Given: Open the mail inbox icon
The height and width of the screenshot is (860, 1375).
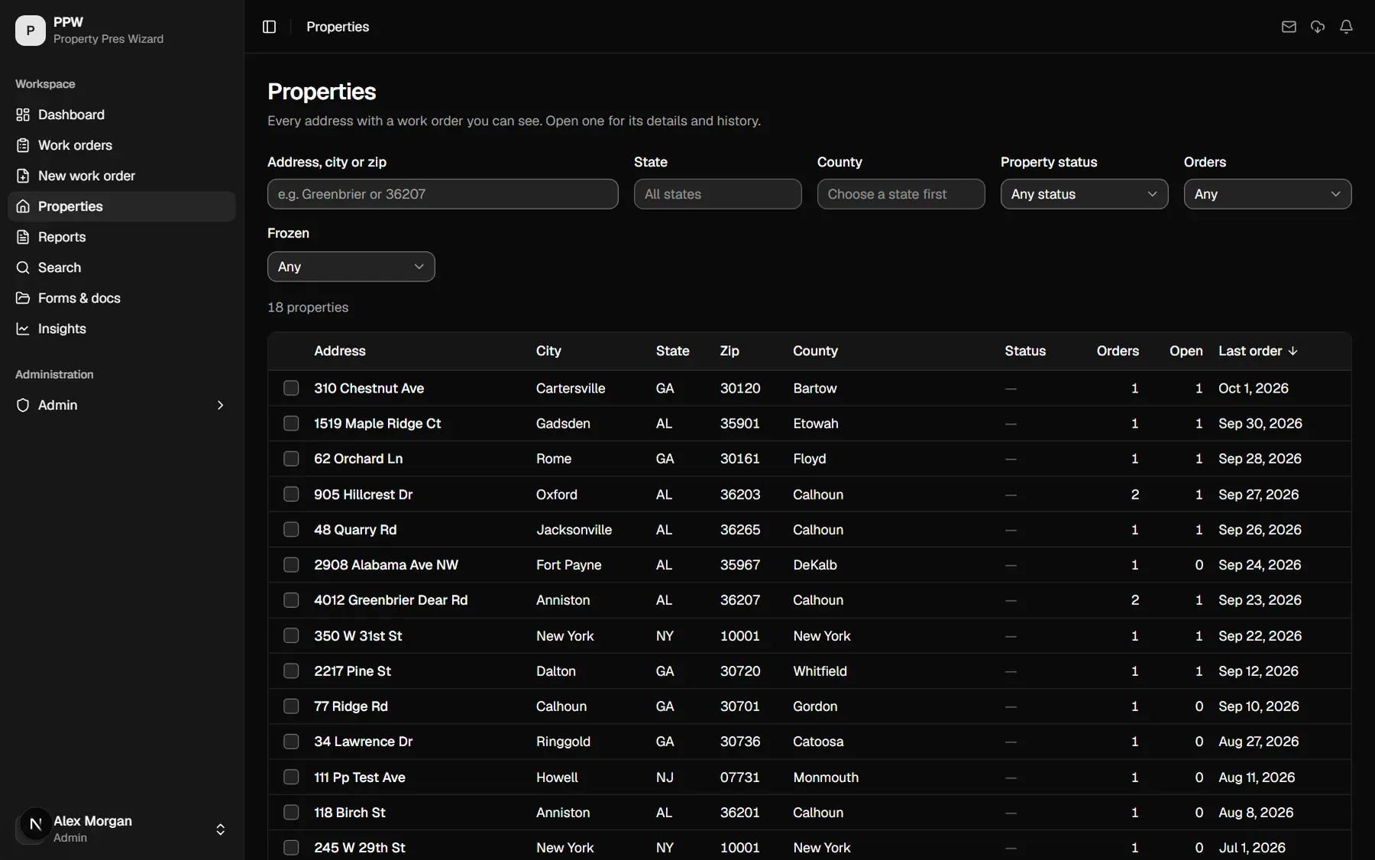Looking at the screenshot, I should 1289,27.
